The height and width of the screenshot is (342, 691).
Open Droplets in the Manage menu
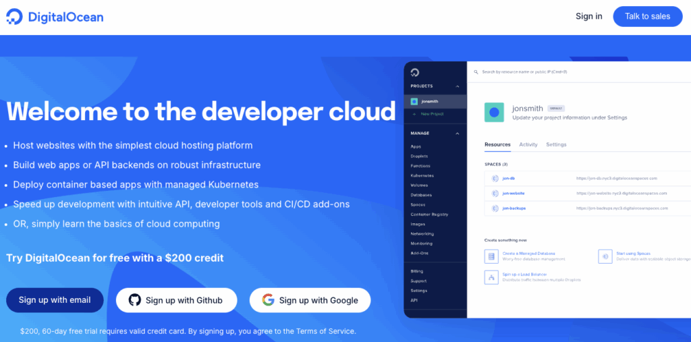pos(419,156)
